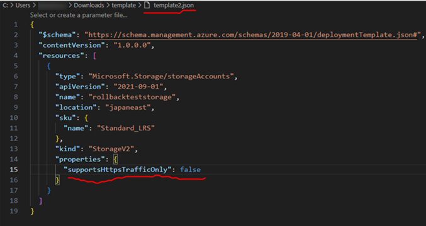426x226 pixels.
Task: Click line number 15 in the gutter
Action: coord(14,169)
